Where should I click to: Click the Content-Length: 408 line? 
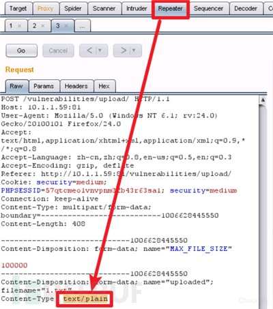43,224
